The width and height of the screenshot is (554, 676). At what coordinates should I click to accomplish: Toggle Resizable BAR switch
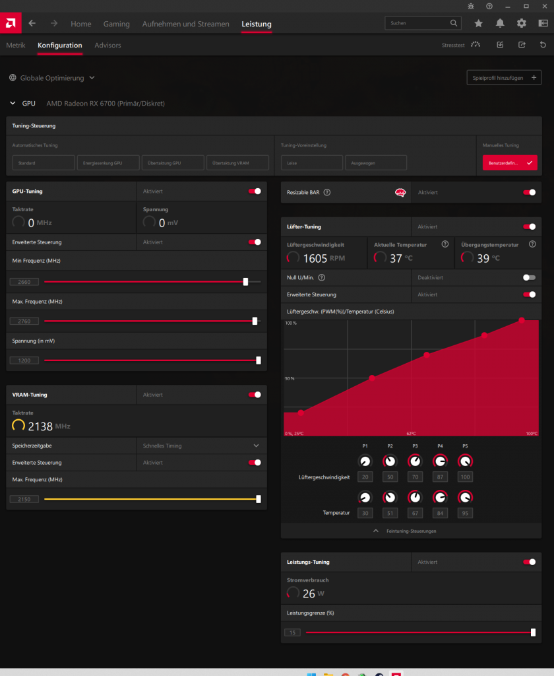coord(530,192)
